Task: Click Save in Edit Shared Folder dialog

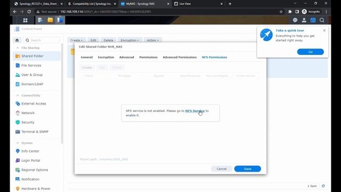Action: pos(247,169)
